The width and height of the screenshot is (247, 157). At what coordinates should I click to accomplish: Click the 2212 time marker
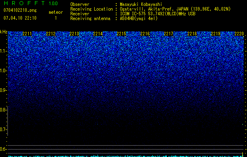[x=51, y=34]
